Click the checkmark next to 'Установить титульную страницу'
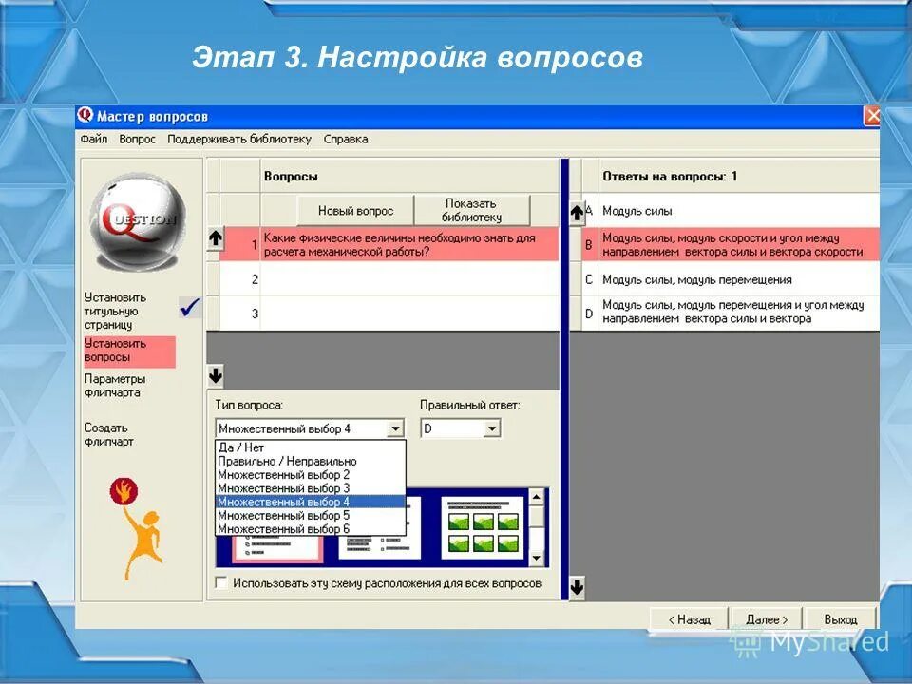 189,308
